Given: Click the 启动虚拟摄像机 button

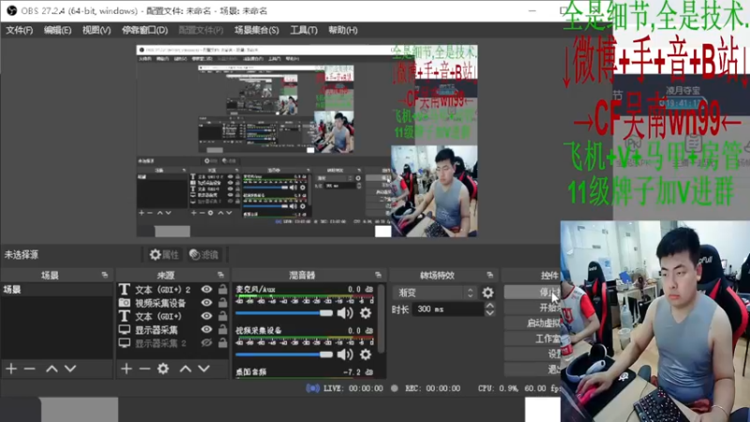Looking at the screenshot, I should [532, 323].
